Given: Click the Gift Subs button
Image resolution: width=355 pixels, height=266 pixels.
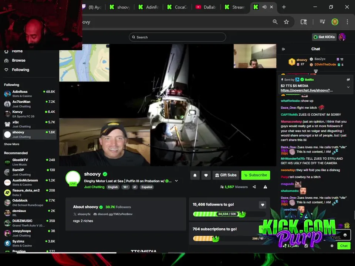Looking at the screenshot, I should point(226,175).
